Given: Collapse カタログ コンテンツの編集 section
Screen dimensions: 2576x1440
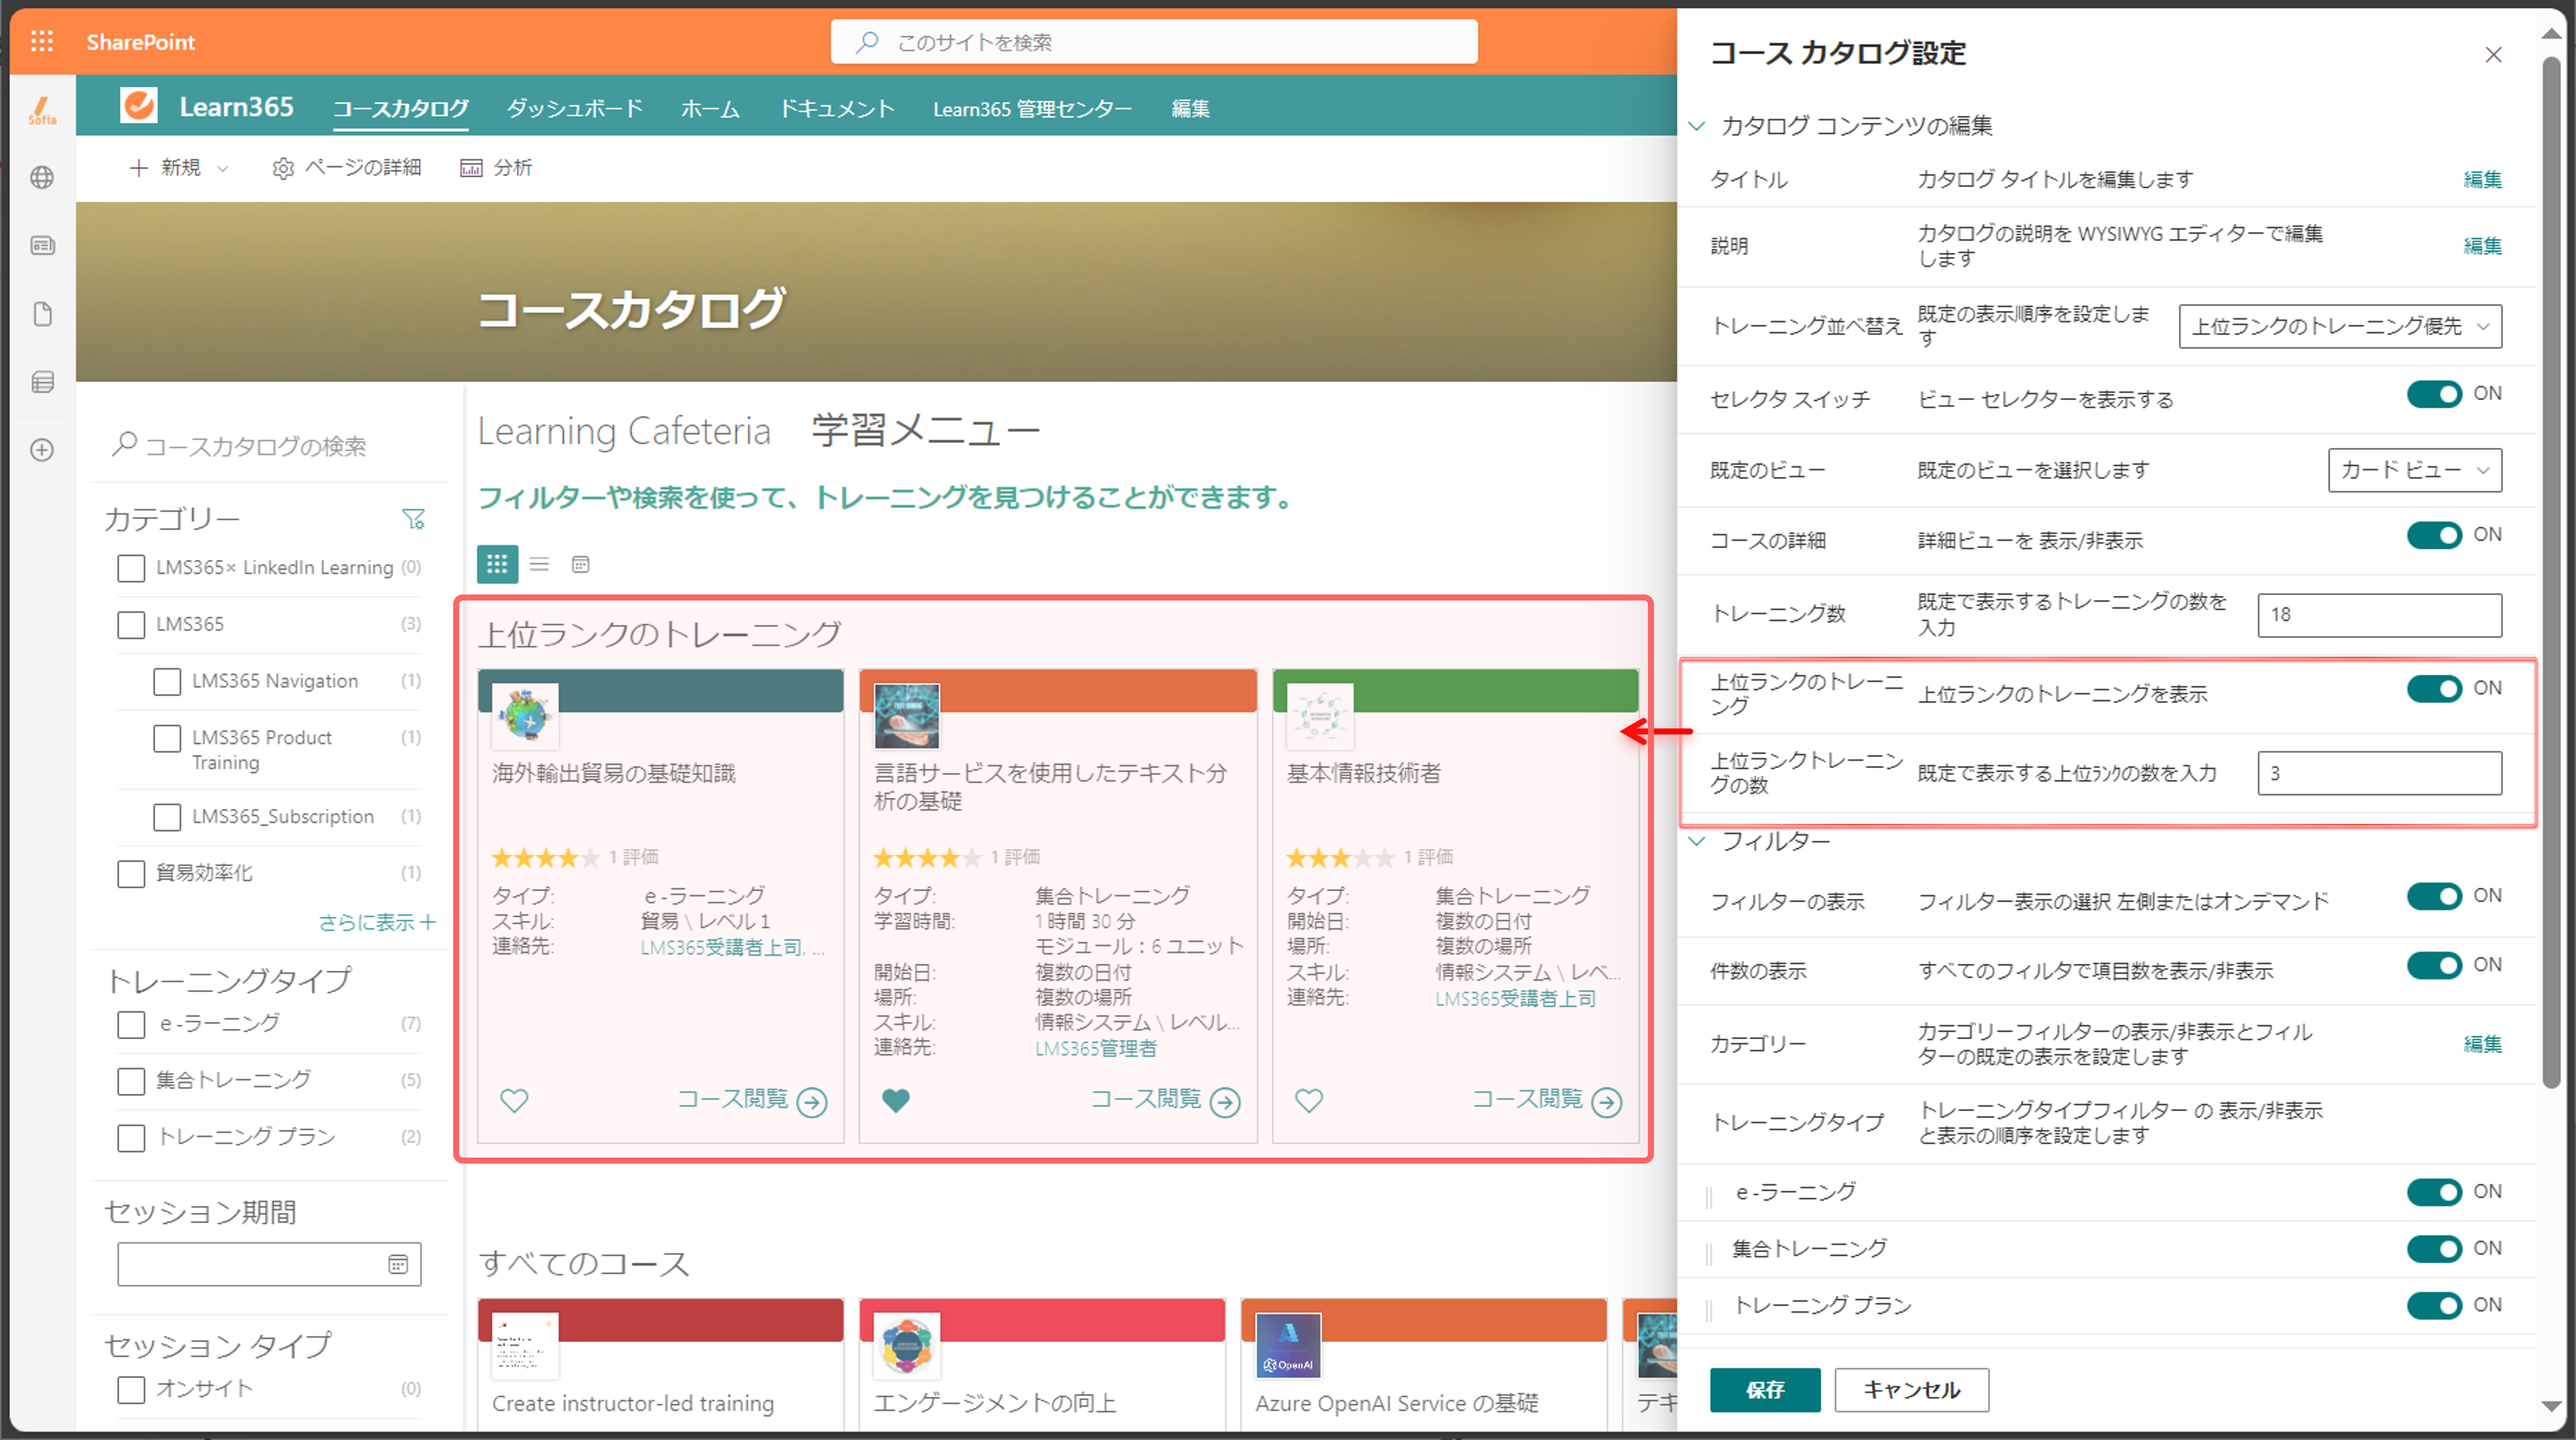Looking at the screenshot, I should (x=1696, y=126).
